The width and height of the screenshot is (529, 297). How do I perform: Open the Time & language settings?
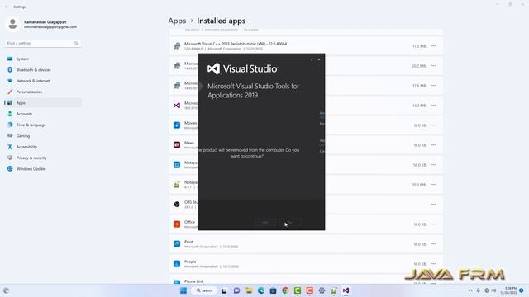(x=43, y=125)
